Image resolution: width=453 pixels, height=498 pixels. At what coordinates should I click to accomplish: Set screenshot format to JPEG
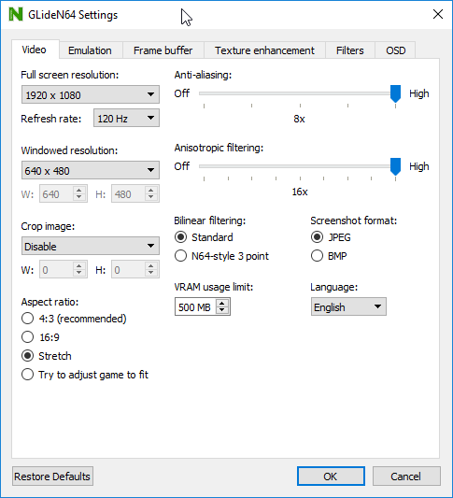tap(331, 237)
